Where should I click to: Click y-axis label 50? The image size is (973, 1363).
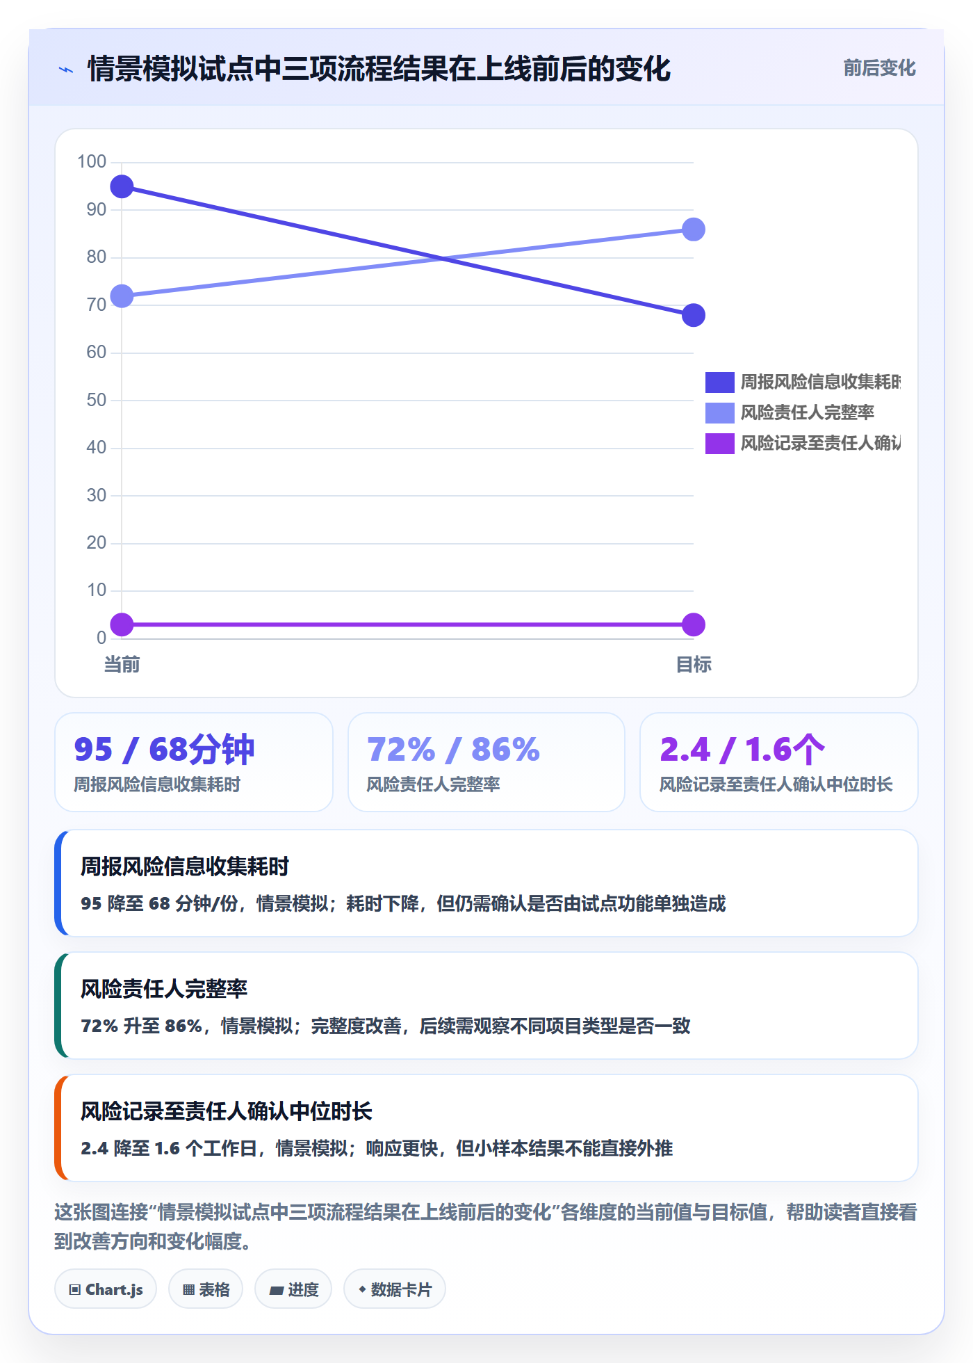pos(97,401)
